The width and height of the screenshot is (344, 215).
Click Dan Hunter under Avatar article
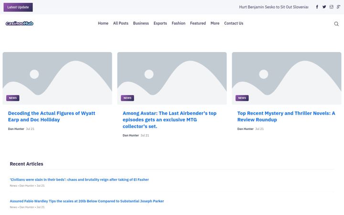[x=131, y=136]
